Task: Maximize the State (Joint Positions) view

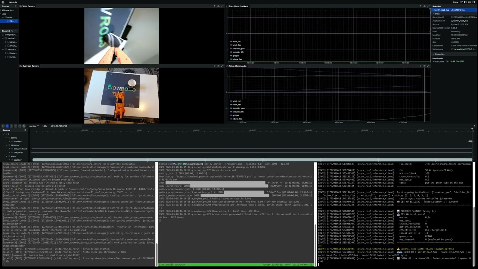Action: click(428, 6)
